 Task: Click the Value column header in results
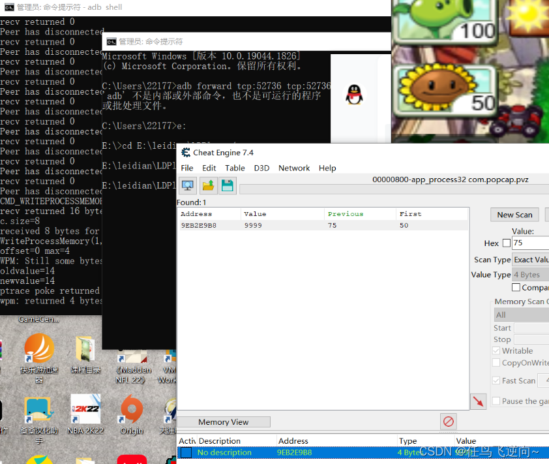coord(283,214)
